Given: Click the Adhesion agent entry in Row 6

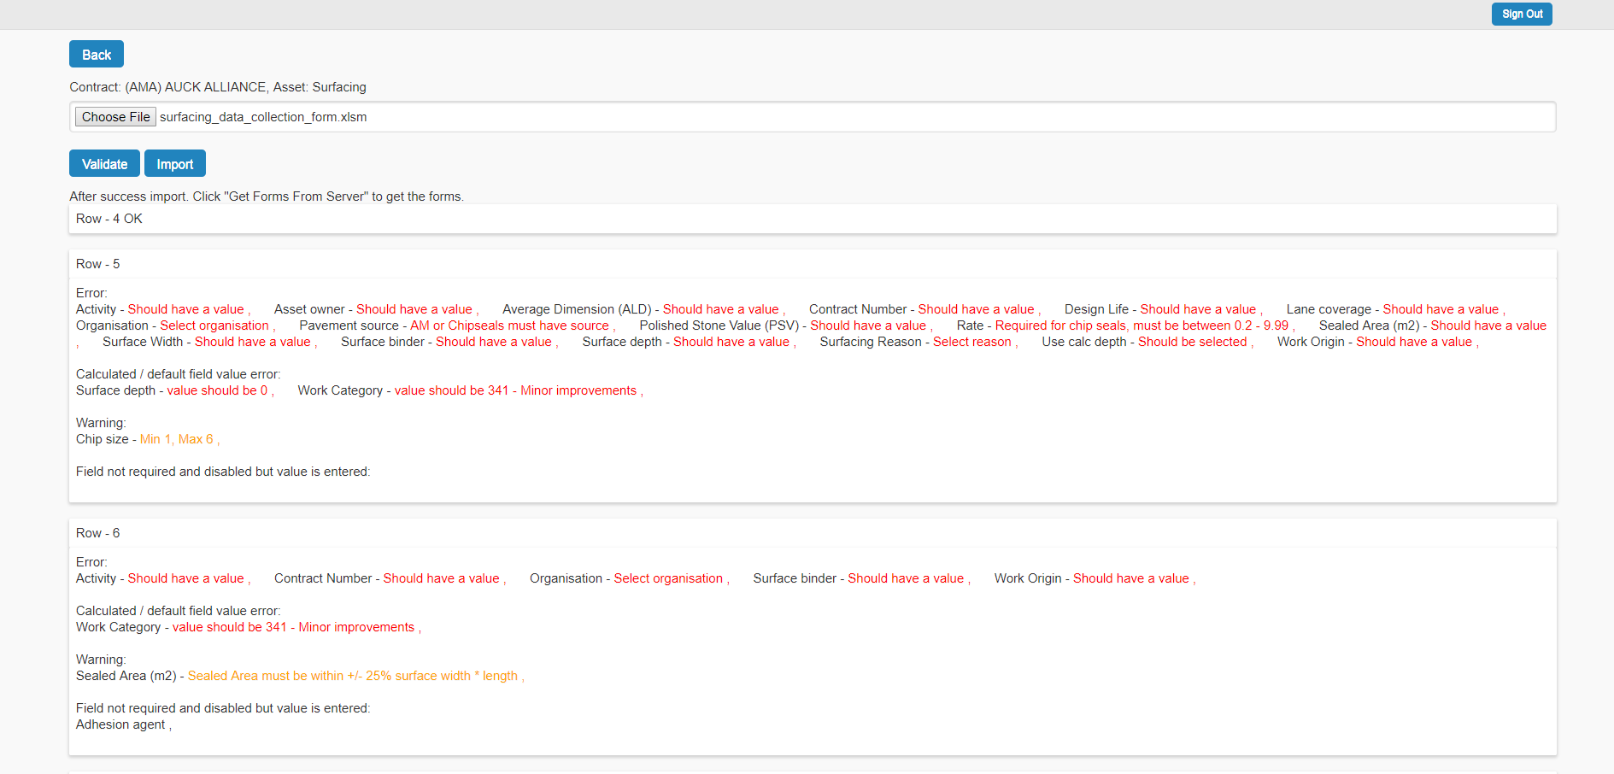Looking at the screenshot, I should [120, 724].
